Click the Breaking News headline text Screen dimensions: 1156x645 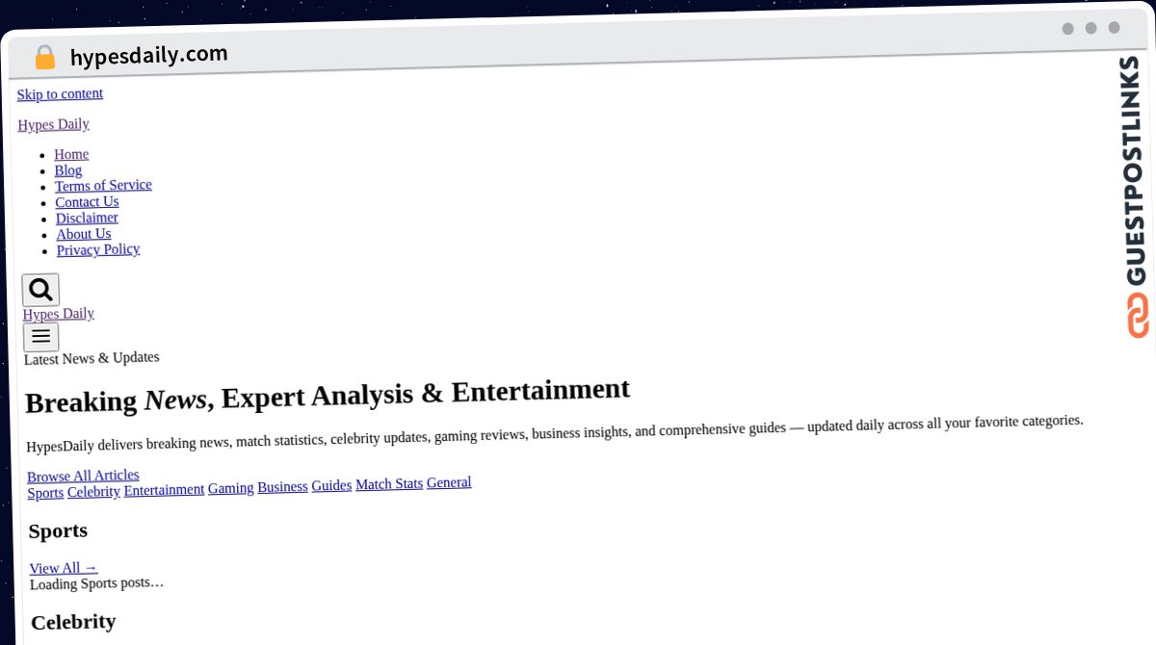328,396
